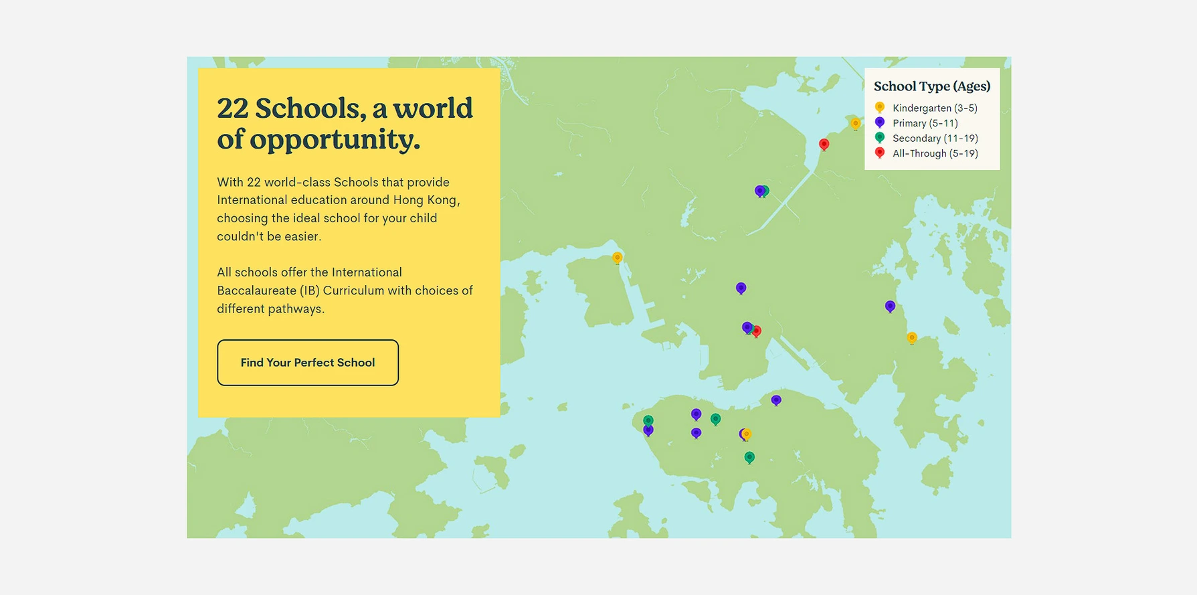Click the northernmost purple Primary pin
The width and height of the screenshot is (1197, 595).
click(x=759, y=191)
